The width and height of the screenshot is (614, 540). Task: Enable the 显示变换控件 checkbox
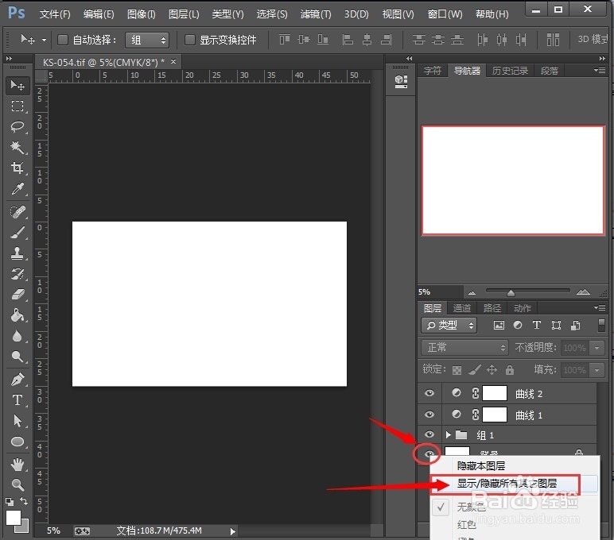[190, 40]
